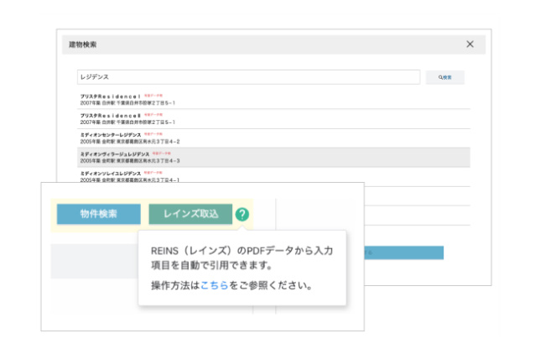
Task: Click the blue button behind the tooltip
Action: click(403, 252)
